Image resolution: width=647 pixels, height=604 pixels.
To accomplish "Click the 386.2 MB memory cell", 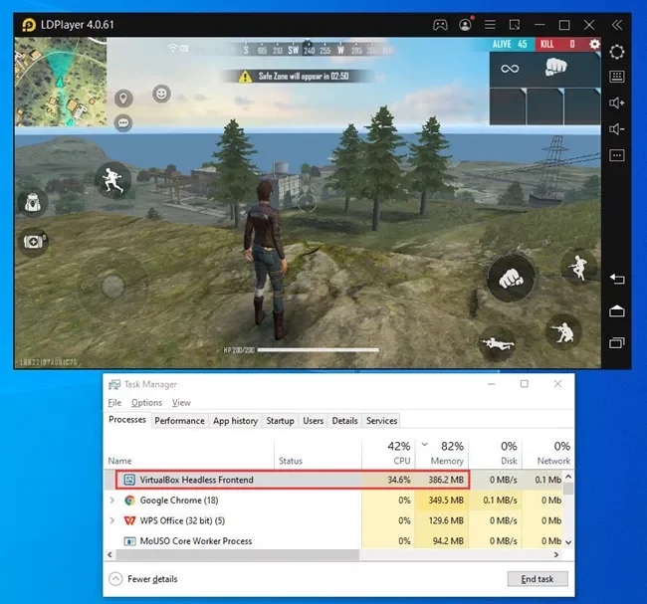I will click(x=442, y=480).
